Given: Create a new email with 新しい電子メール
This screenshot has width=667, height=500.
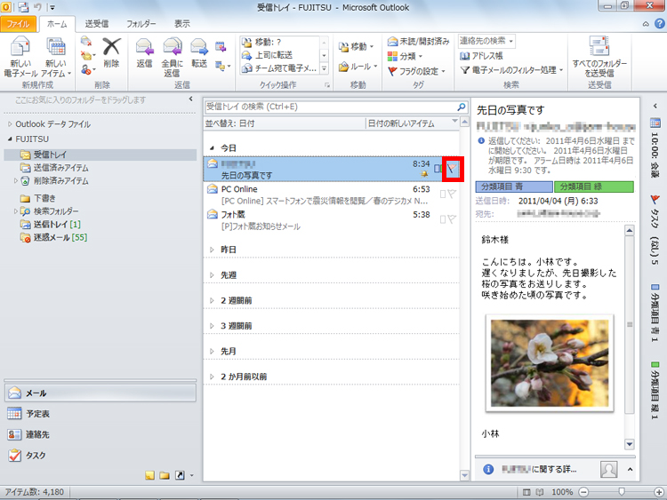Looking at the screenshot, I should pyautogui.click(x=20, y=57).
